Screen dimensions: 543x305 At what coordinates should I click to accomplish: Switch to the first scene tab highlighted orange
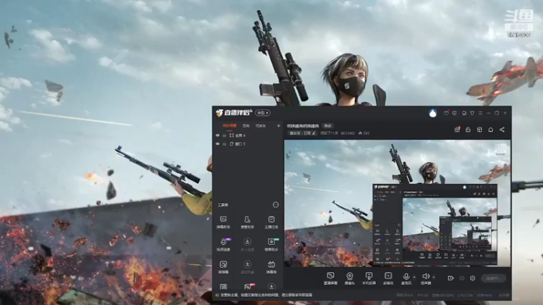pos(229,125)
